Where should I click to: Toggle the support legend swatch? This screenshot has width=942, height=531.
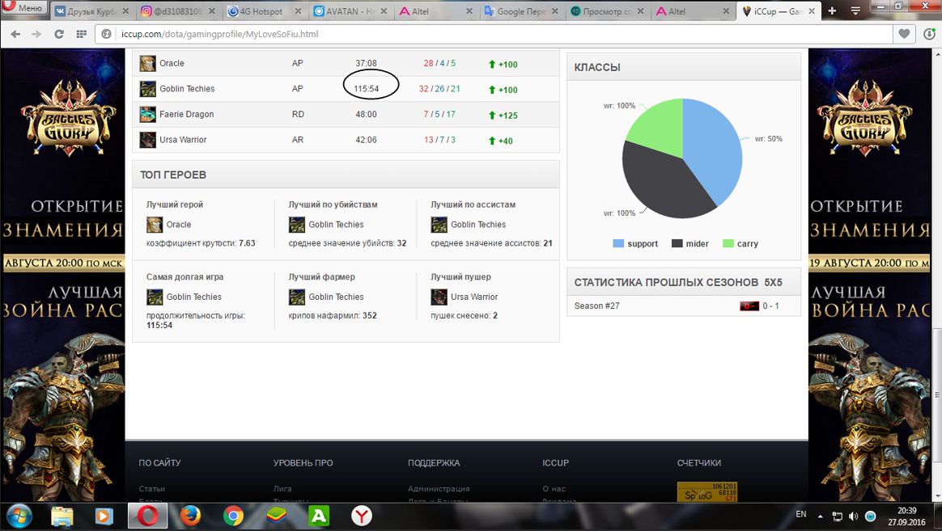click(618, 243)
